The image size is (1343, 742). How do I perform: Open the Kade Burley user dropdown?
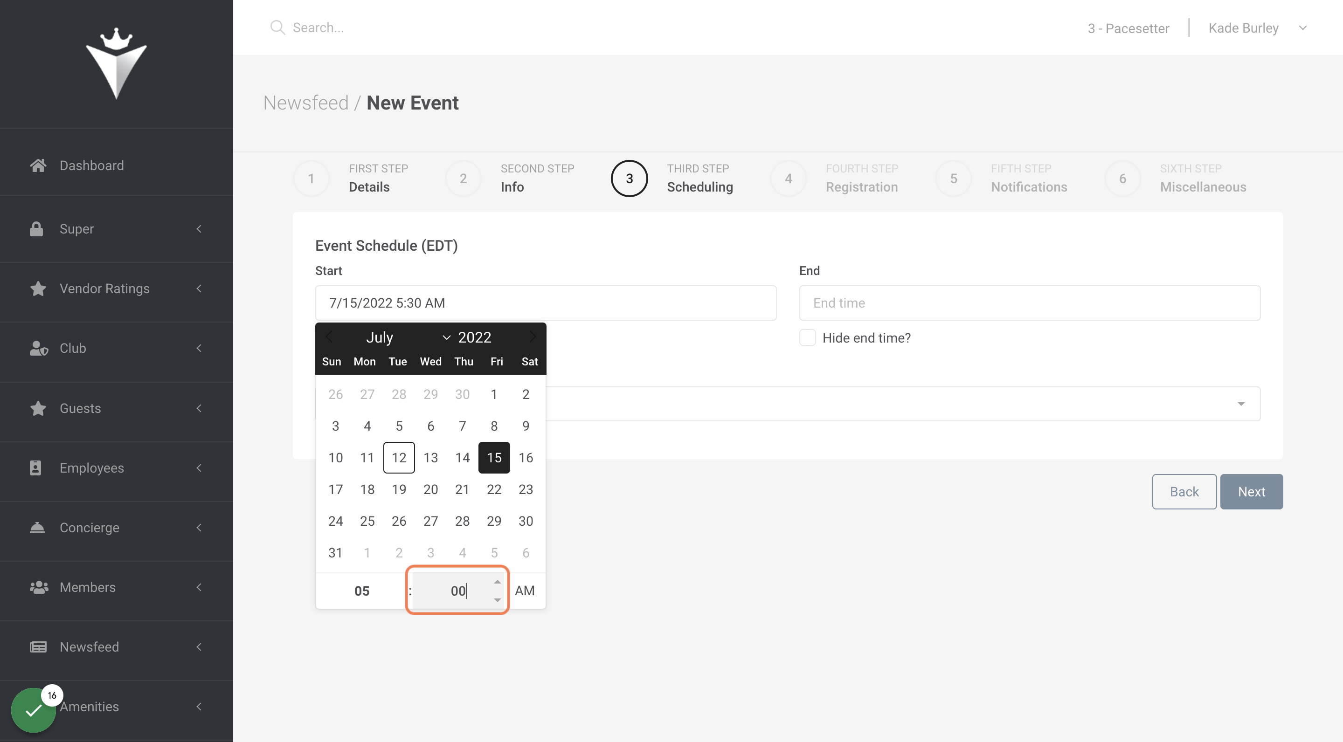click(1258, 27)
